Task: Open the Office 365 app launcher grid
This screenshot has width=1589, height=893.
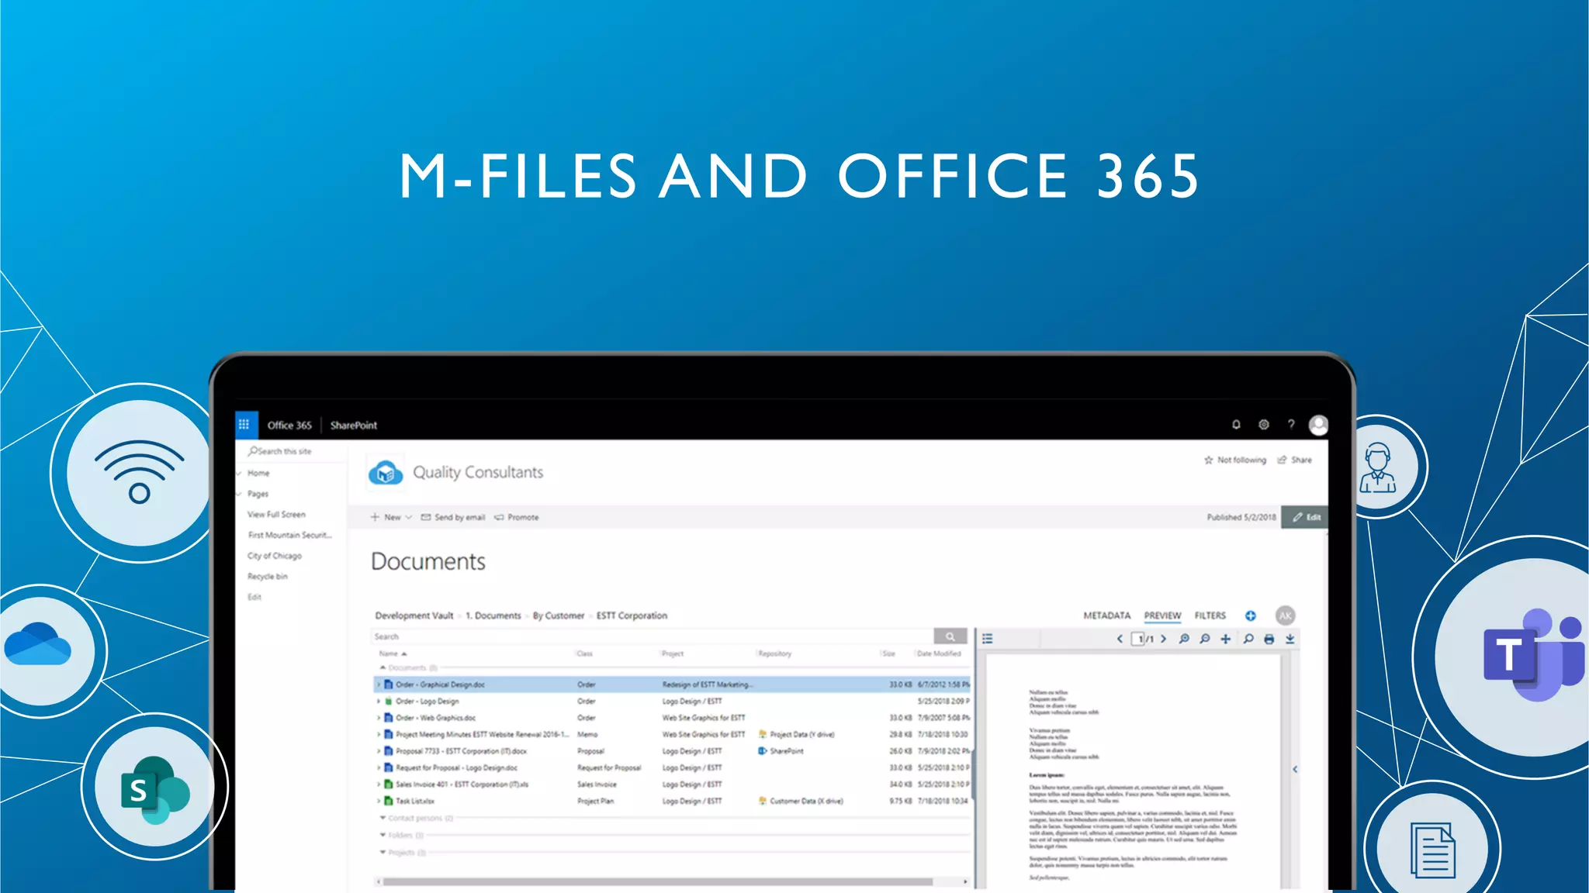Action: (244, 425)
